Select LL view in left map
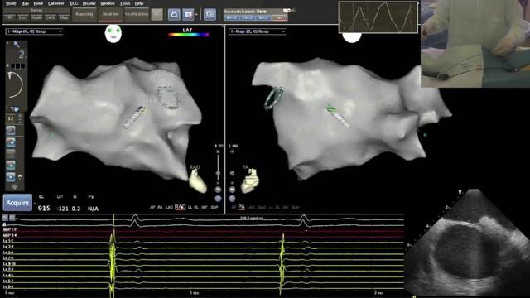The image size is (530, 298). [190, 207]
